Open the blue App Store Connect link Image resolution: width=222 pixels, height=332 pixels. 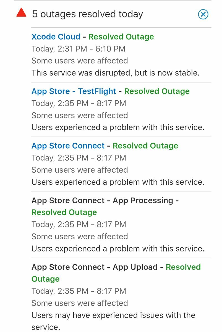pos(68,146)
